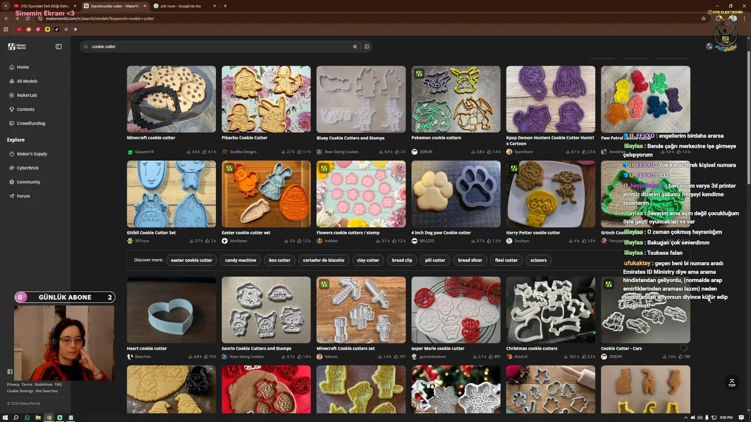Open the Home page from the sidebar

coord(23,67)
